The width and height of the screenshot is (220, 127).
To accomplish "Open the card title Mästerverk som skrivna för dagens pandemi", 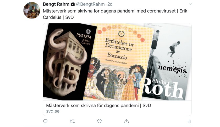I will 98,105.
